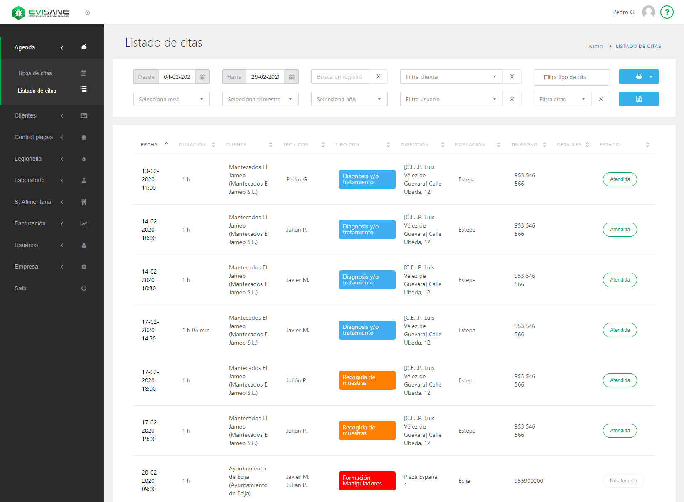Image resolution: width=684 pixels, height=502 pixels.
Task: Click No atendida status for Écija appointment
Action: (x=623, y=481)
